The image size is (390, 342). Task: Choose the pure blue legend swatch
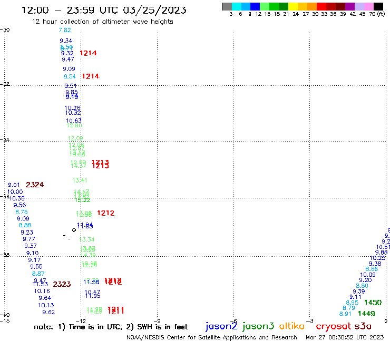pyautogui.click(x=255, y=6)
